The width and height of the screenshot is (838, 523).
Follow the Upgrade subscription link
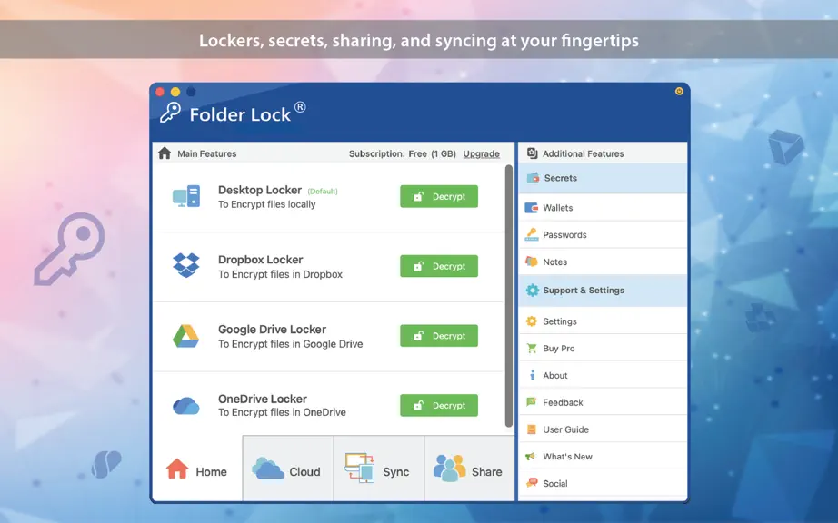coord(481,153)
